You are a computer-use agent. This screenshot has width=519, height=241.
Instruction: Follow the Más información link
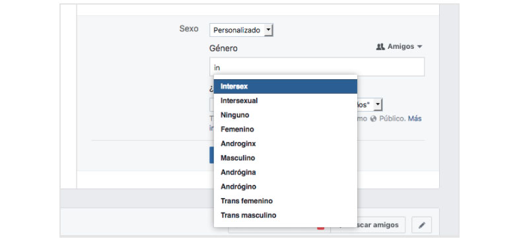coord(415,118)
